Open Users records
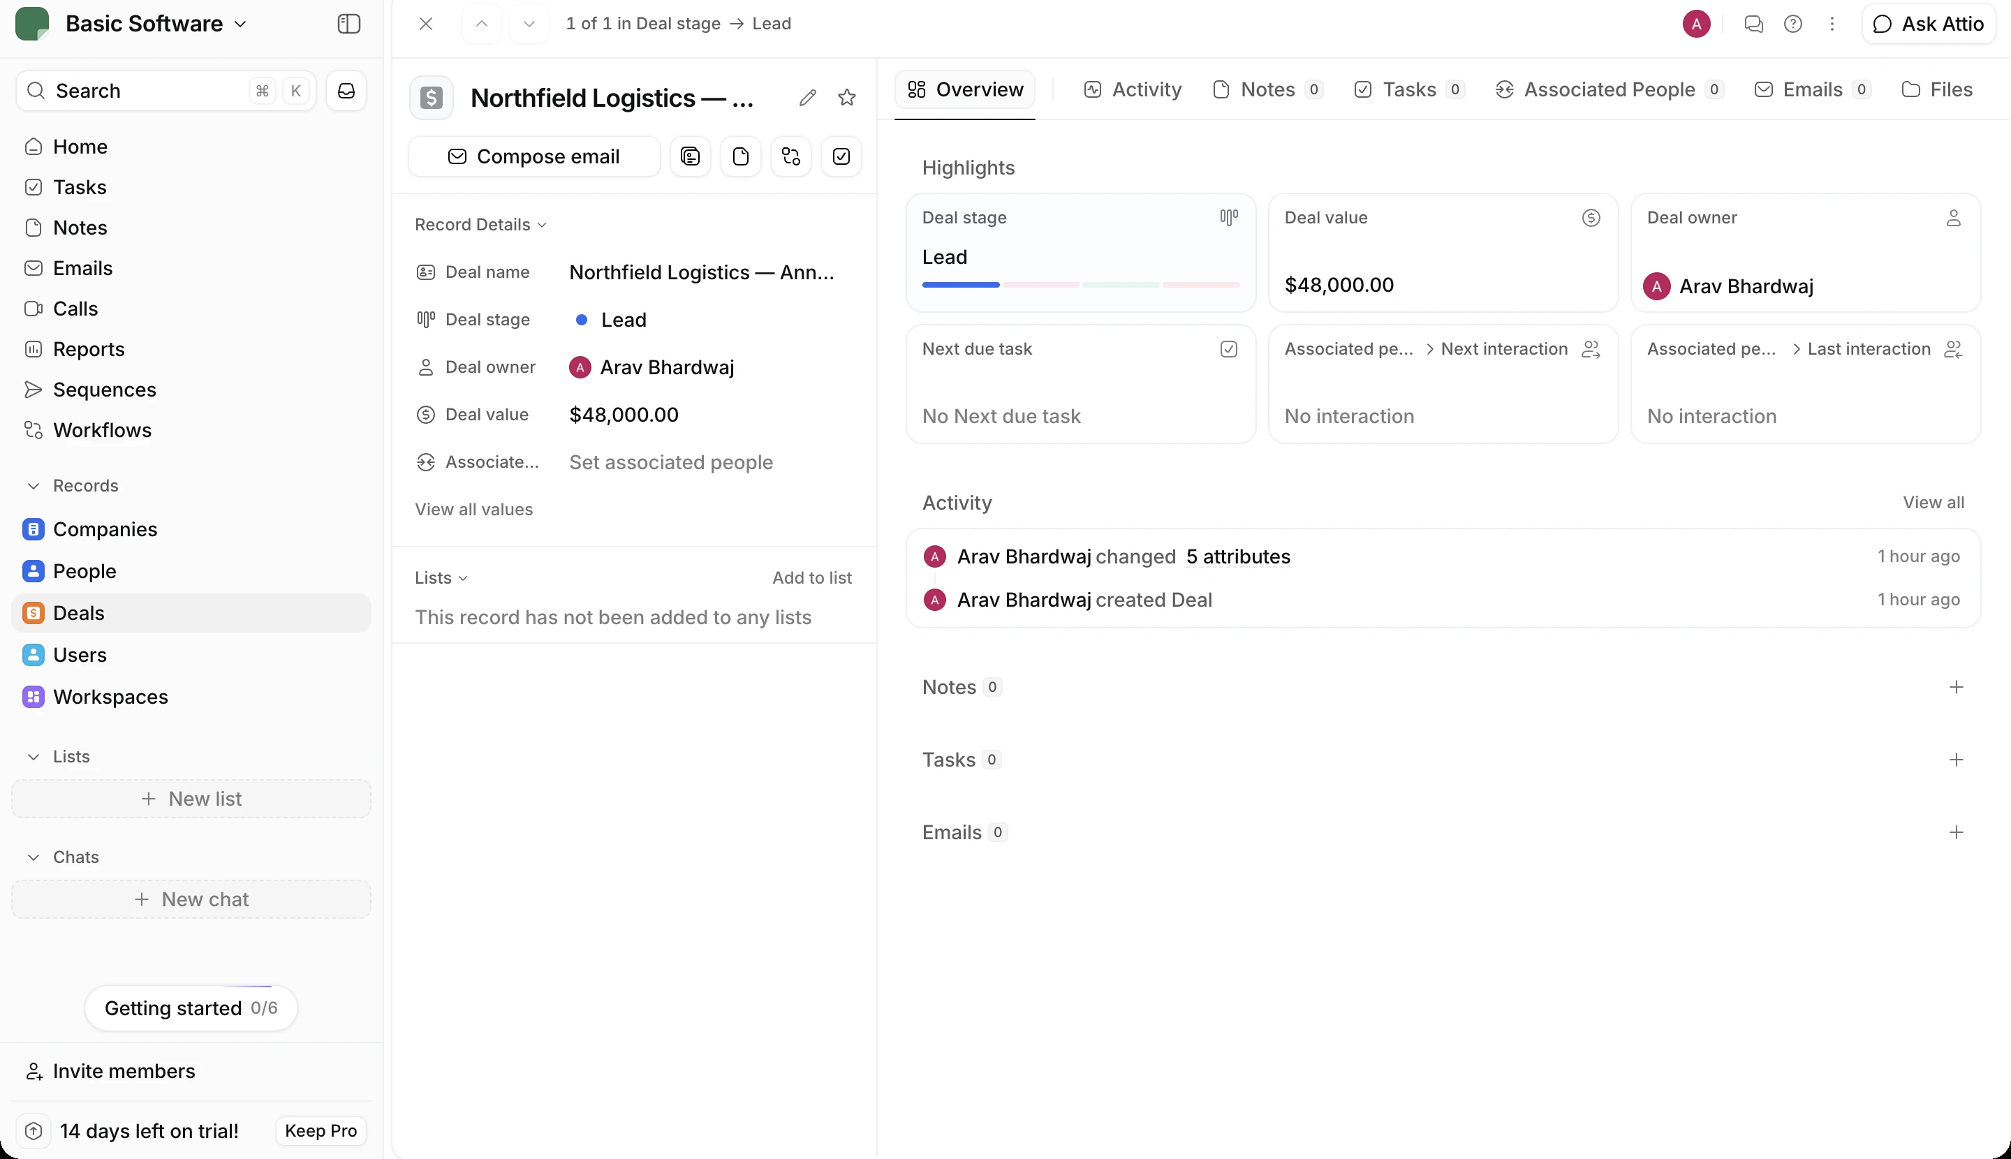The width and height of the screenshot is (2011, 1159). pos(191,655)
